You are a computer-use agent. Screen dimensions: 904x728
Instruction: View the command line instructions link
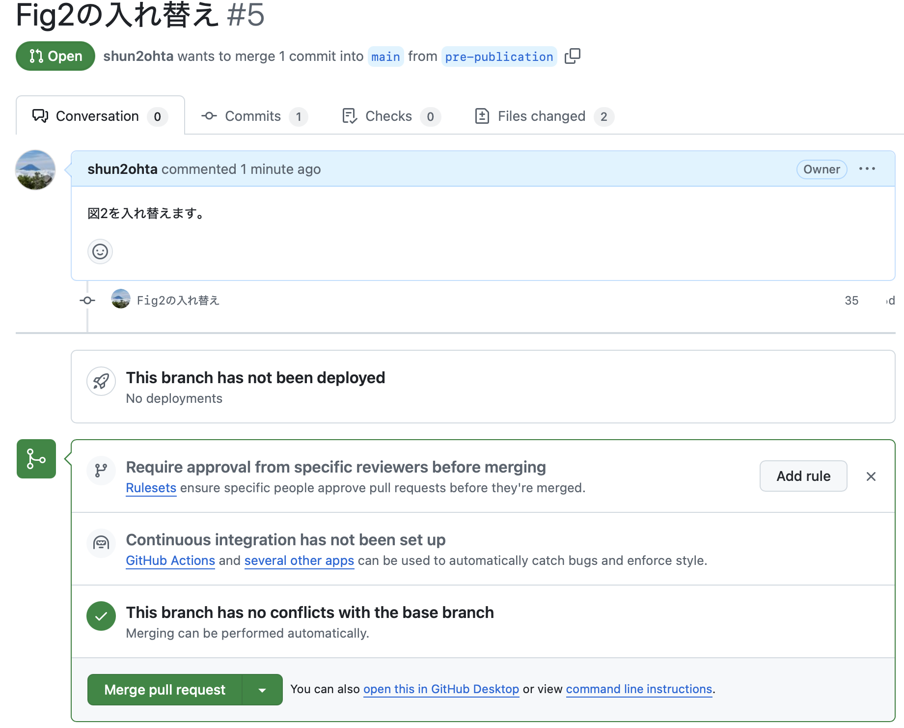point(639,689)
